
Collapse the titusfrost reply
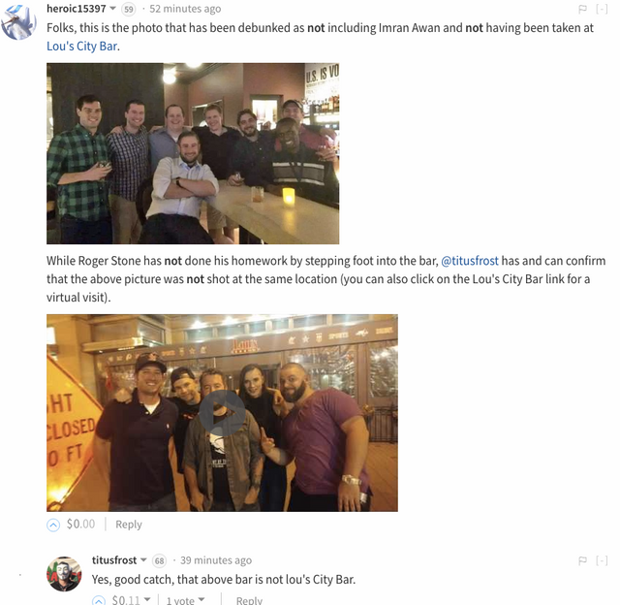(602, 560)
